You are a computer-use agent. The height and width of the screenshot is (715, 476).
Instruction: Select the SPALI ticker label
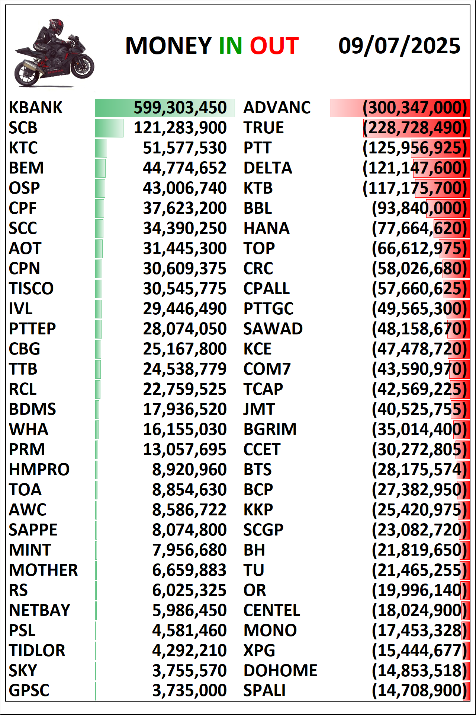click(264, 691)
